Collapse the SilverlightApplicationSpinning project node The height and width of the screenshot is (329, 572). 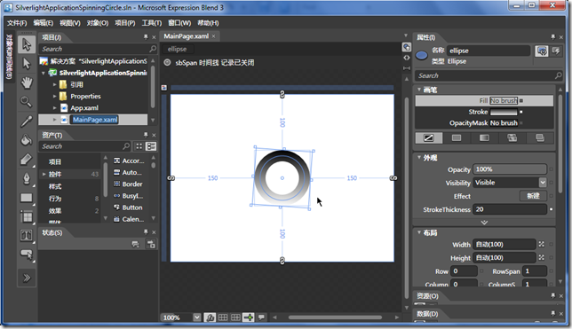(44, 73)
